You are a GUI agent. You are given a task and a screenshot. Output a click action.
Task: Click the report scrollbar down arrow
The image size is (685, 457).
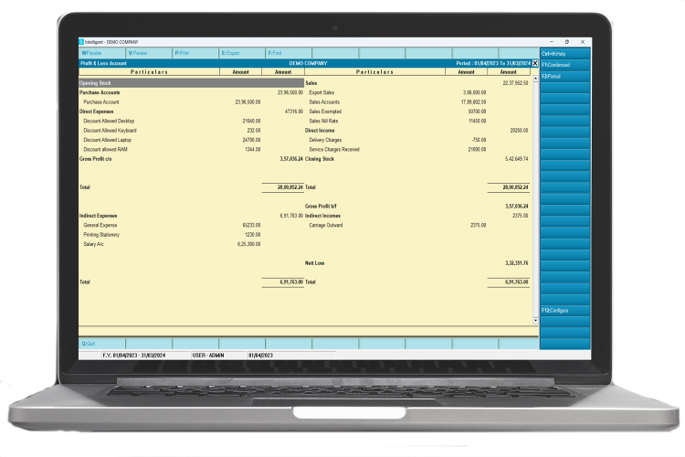click(x=535, y=321)
